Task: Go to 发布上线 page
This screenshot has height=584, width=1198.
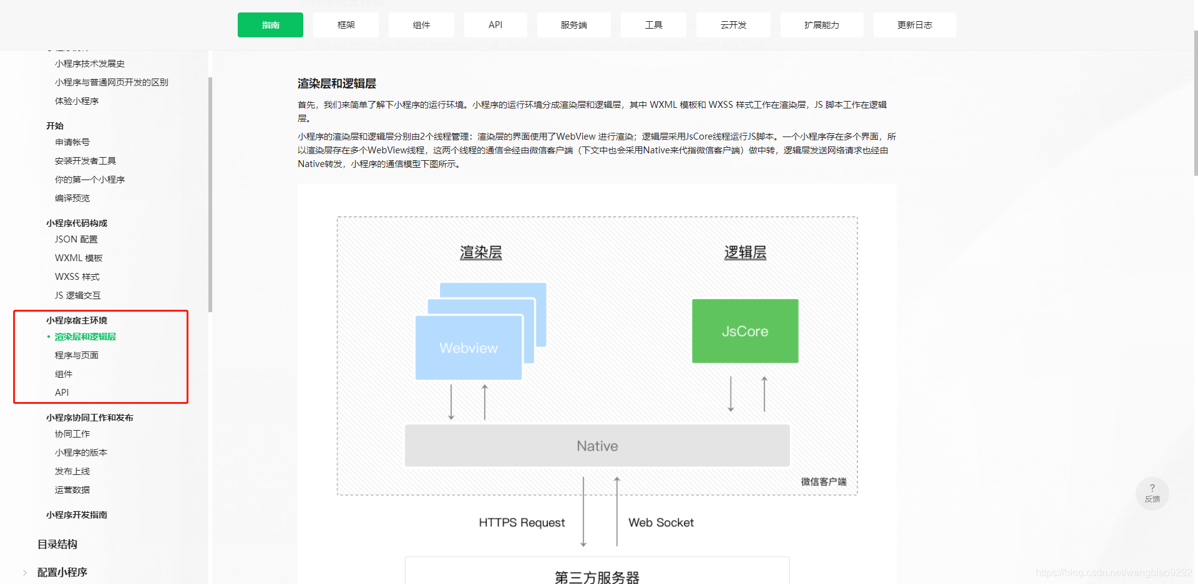Action: coord(72,471)
